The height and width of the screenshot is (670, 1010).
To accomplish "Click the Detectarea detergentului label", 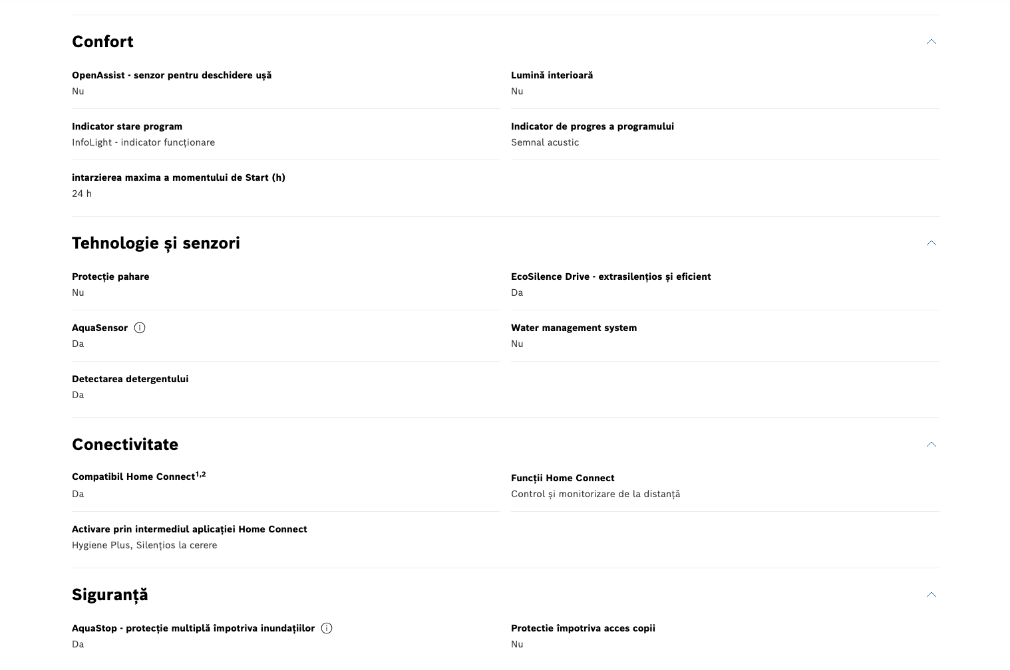I will coord(130,379).
